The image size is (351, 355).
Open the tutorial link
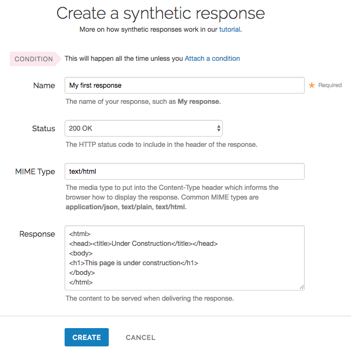[x=230, y=30]
